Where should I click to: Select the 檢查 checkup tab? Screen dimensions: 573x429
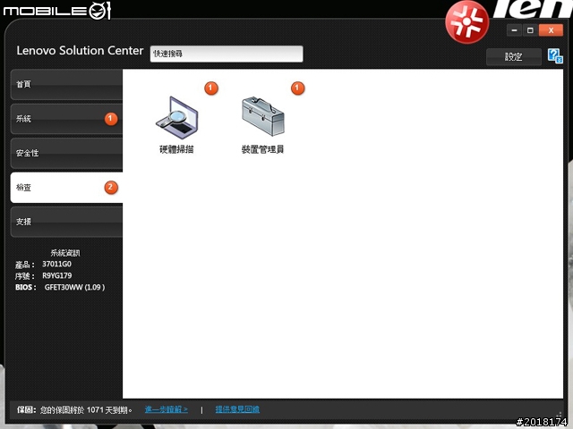(x=66, y=188)
